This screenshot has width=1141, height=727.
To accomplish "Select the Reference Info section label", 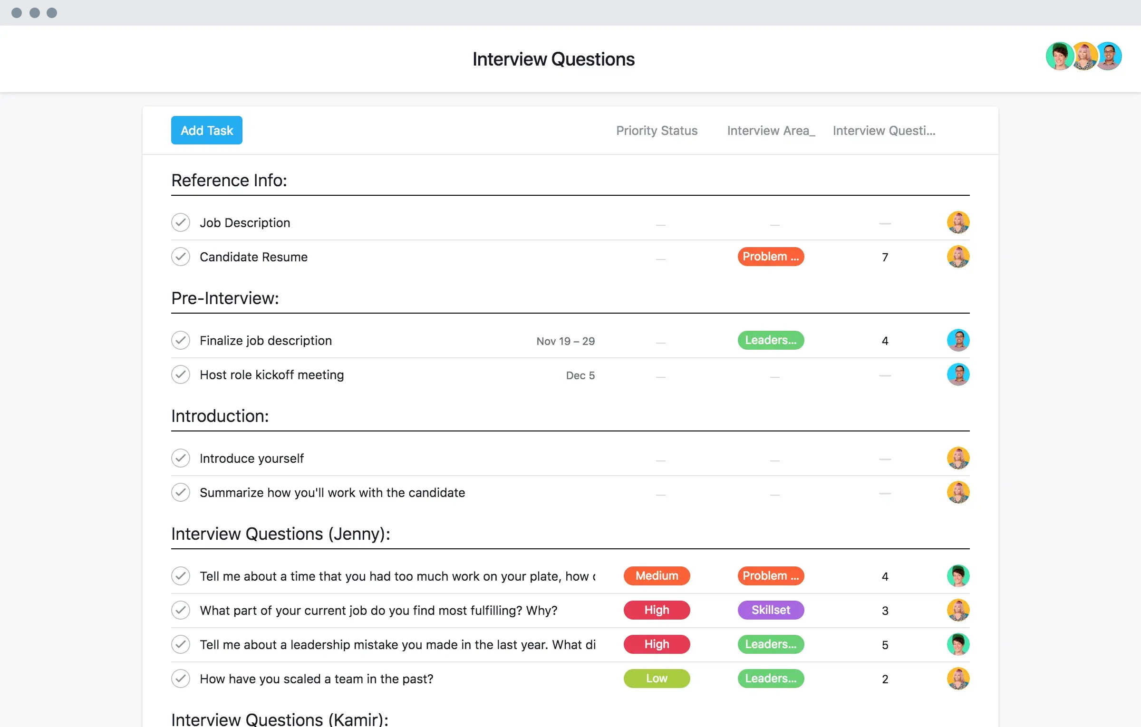I will (229, 180).
